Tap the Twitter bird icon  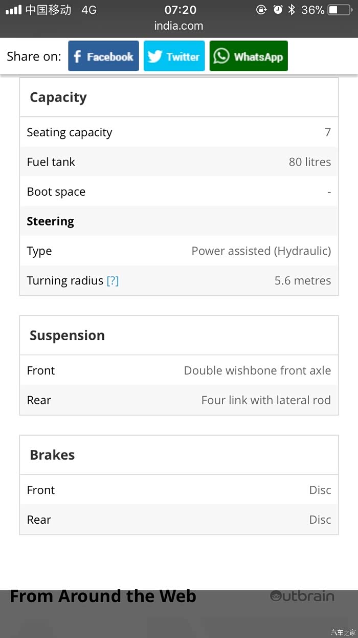154,56
